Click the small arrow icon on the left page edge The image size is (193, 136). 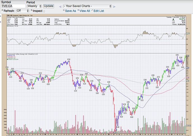(x=1, y=16)
